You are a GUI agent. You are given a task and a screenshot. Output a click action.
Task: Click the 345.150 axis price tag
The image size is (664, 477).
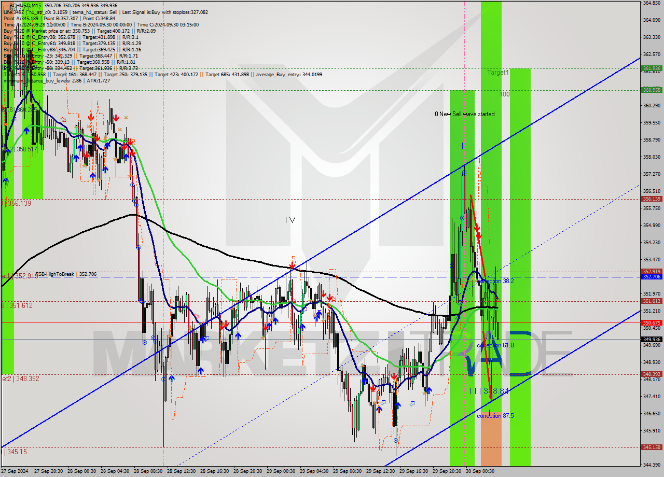pos(652,447)
